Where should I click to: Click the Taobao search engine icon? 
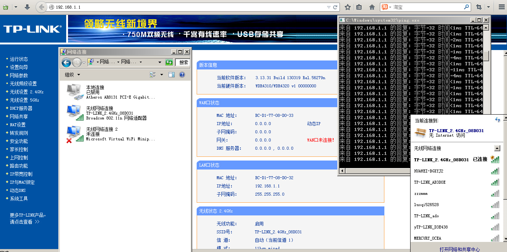384,7
